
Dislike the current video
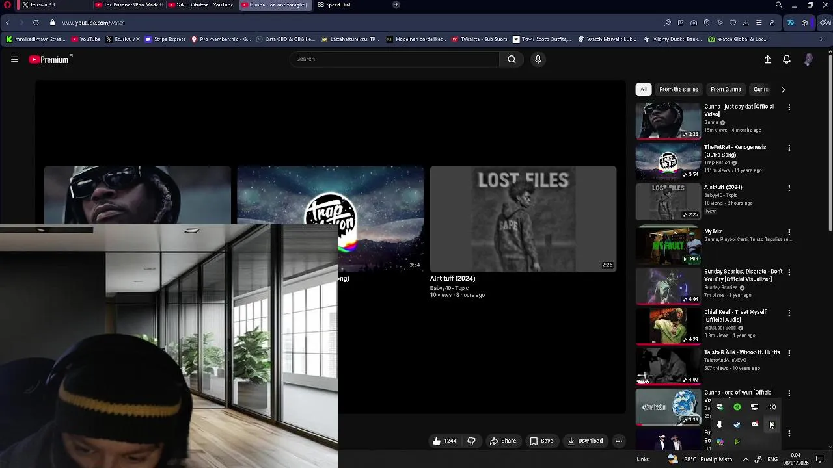(472, 441)
